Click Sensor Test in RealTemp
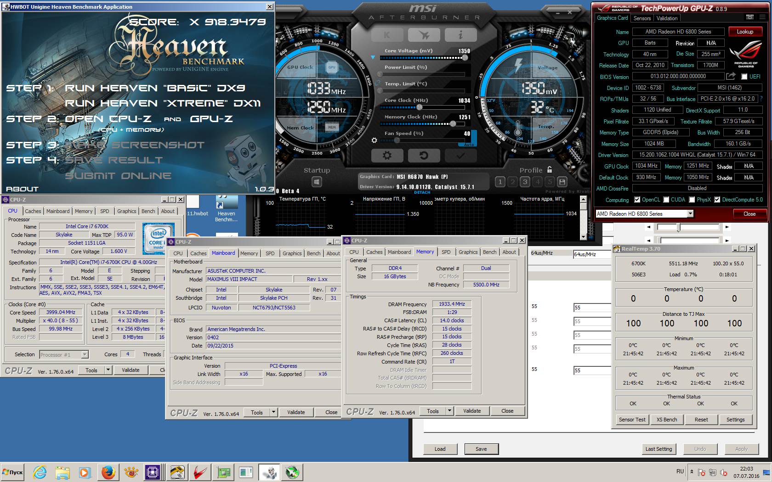Image resolution: width=772 pixels, height=482 pixels. click(x=632, y=420)
